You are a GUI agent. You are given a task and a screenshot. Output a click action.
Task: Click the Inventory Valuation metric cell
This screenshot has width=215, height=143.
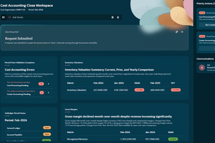click(x=77, y=90)
